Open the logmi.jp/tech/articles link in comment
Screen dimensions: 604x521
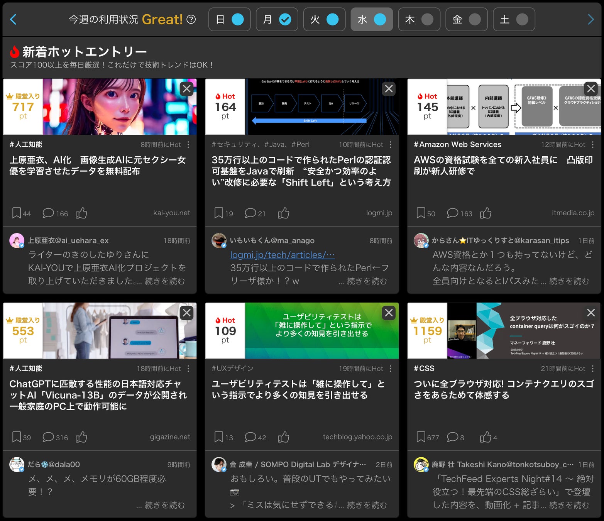point(283,255)
